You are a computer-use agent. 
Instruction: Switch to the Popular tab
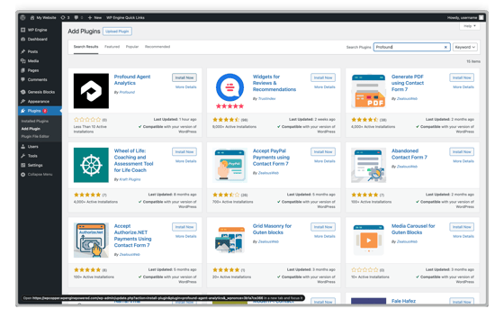point(132,47)
